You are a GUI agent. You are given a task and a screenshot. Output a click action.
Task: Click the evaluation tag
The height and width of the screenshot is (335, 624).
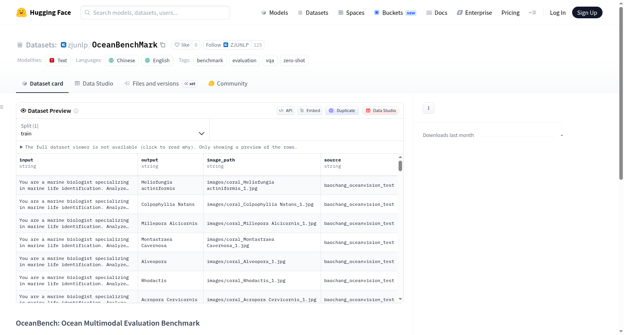(x=244, y=60)
